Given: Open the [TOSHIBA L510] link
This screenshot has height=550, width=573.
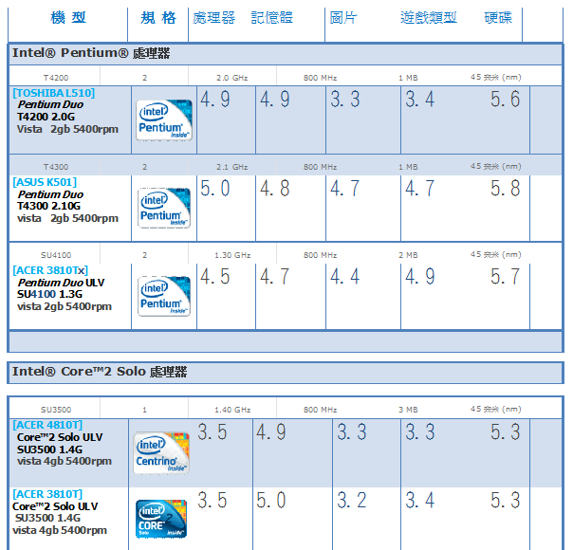Looking at the screenshot, I should (54, 93).
